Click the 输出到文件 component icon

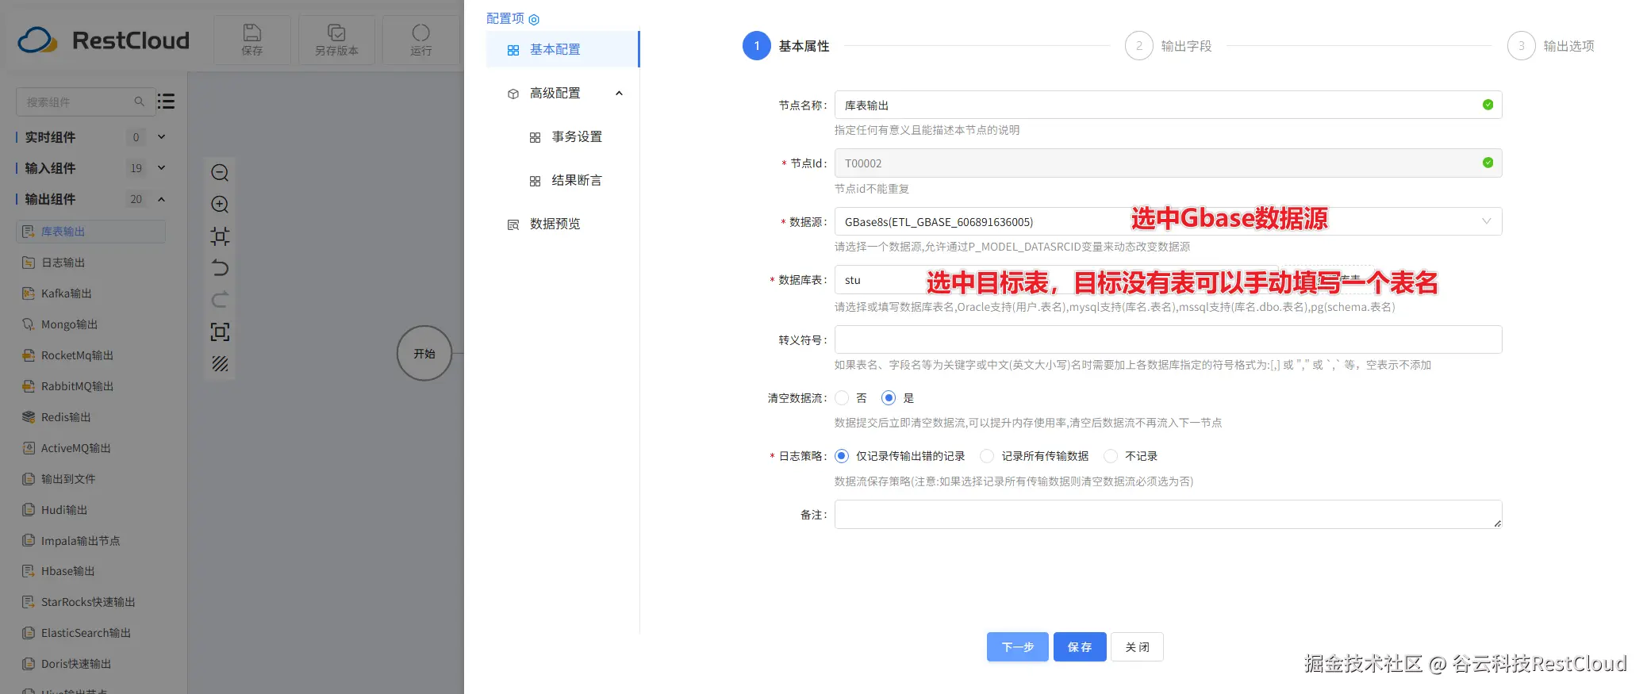(29, 479)
